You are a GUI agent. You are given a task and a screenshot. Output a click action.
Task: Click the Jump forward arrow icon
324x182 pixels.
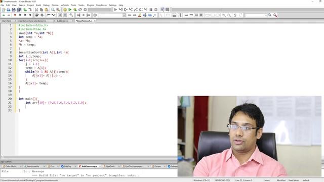point(9,15)
